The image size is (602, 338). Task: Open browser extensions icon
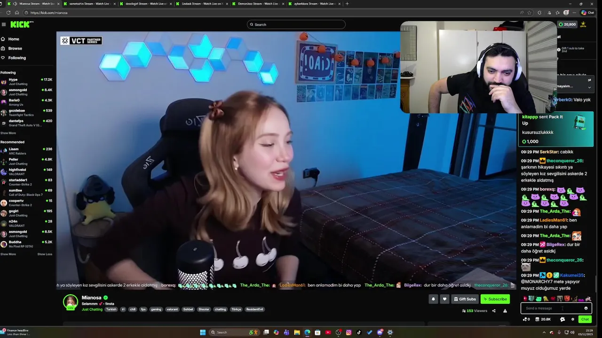click(539, 13)
